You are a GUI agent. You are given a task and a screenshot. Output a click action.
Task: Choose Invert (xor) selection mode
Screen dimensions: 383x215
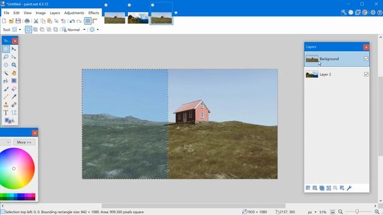tap(56, 30)
